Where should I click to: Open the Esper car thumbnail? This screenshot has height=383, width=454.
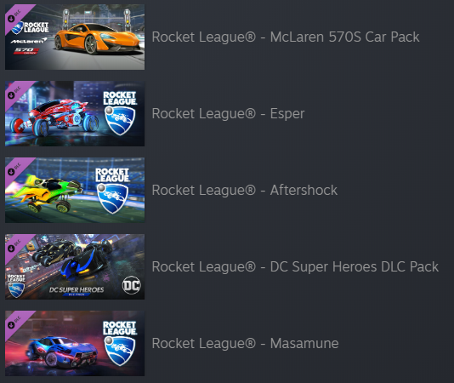point(75,113)
